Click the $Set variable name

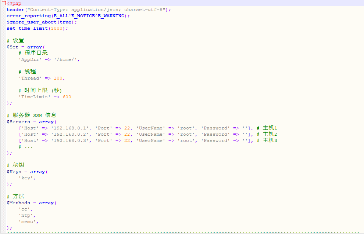(12, 47)
